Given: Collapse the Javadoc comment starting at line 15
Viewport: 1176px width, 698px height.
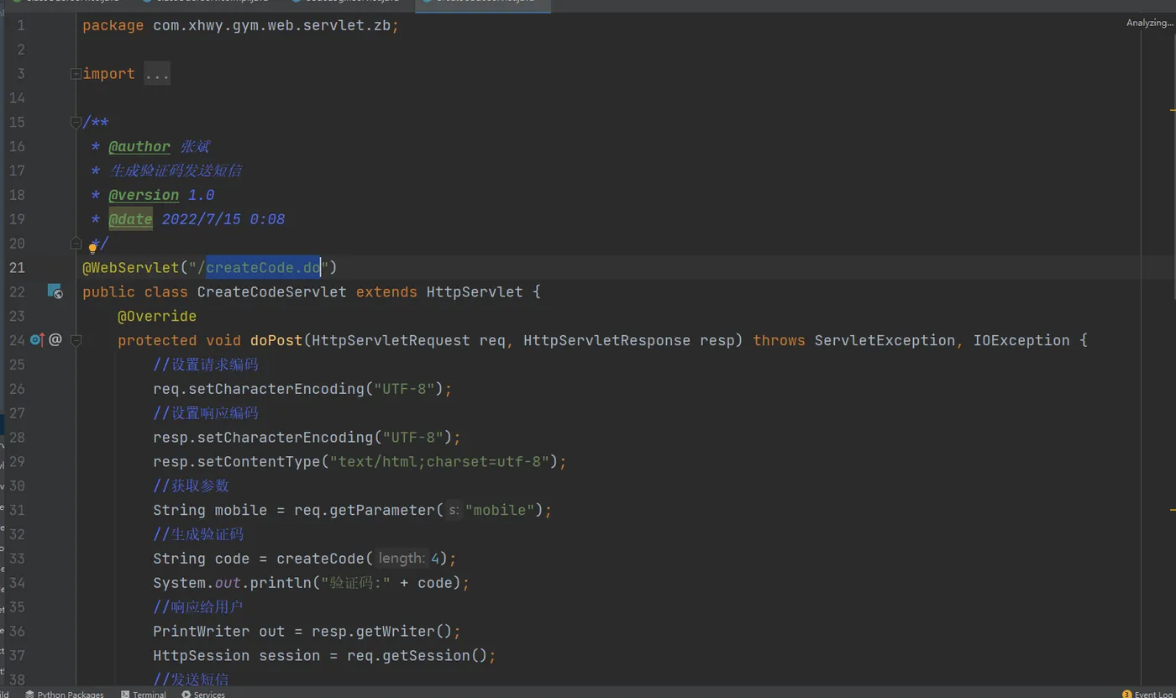Looking at the screenshot, I should tap(76, 123).
